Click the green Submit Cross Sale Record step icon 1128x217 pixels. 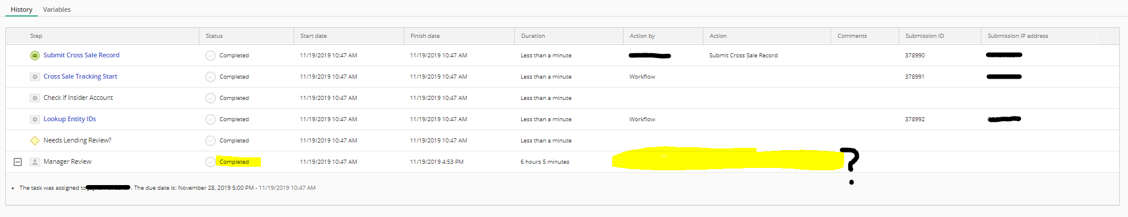35,56
